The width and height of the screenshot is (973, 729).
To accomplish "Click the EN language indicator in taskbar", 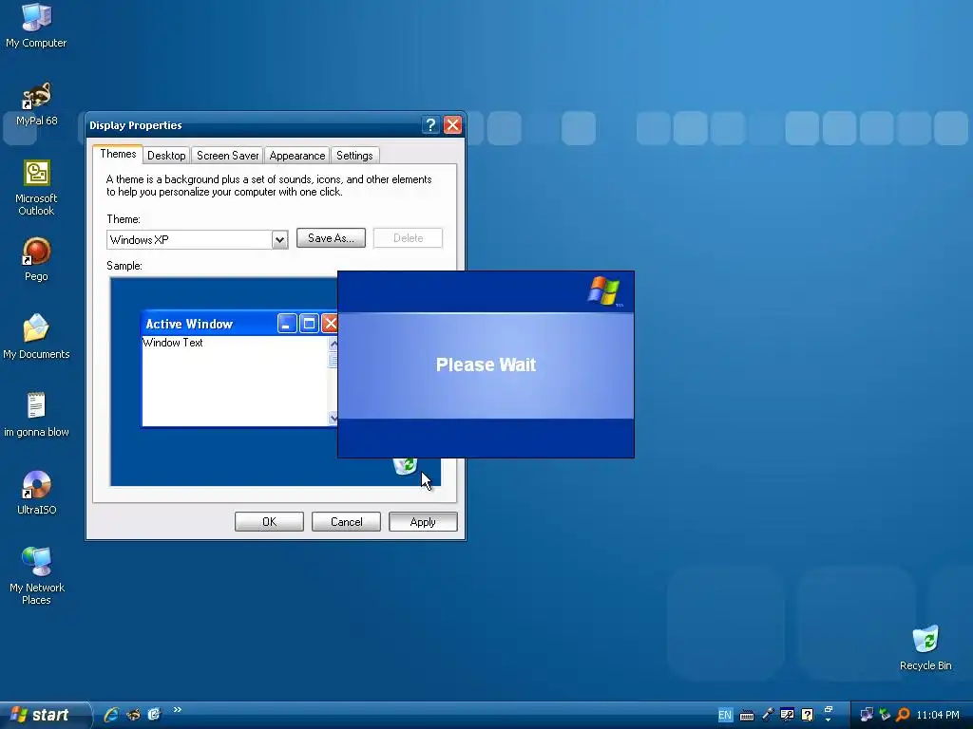I will pos(725,715).
